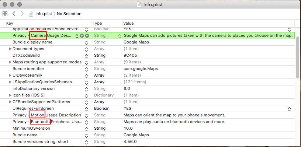Expand the UIDeviceFamily array
Screen dimensions: 301x147
[10, 75]
